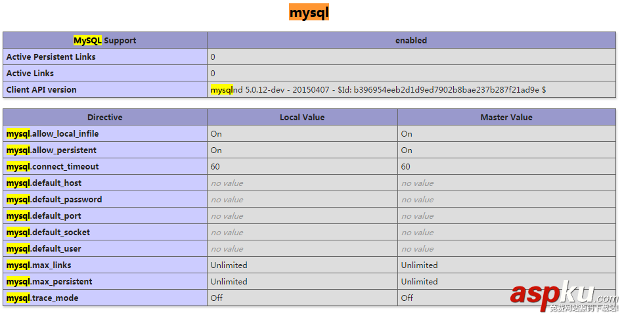Select the MySQL Support header cell
Image resolution: width=622 pixels, height=316 pixels.
105,41
